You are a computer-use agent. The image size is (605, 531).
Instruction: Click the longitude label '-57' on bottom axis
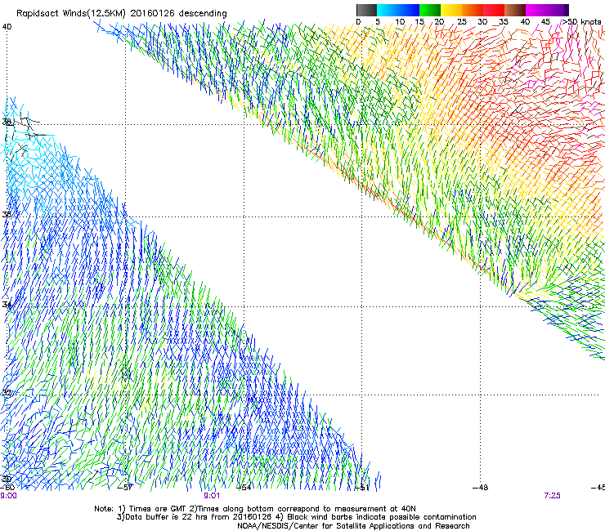(x=125, y=488)
